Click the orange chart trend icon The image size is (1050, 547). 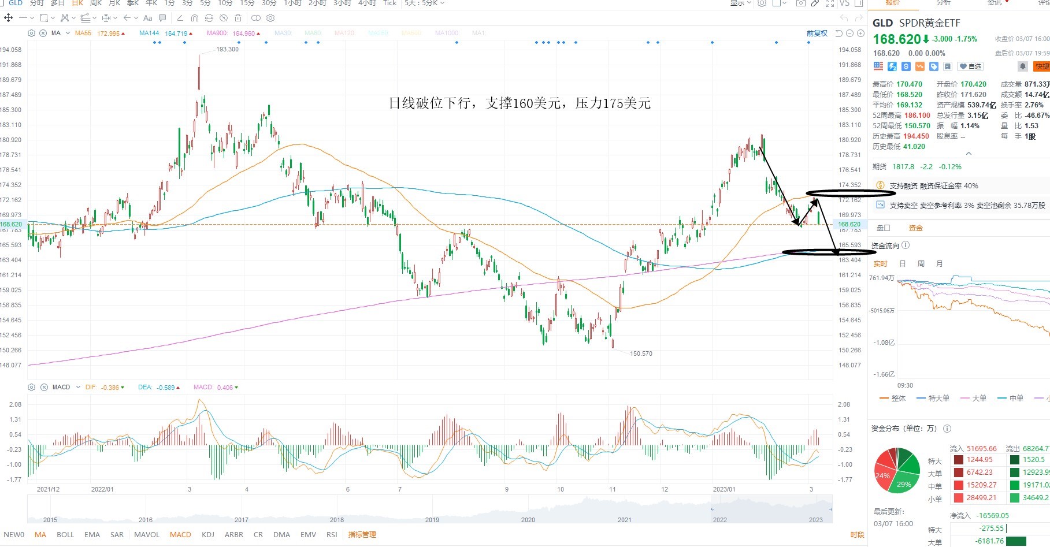920,66
